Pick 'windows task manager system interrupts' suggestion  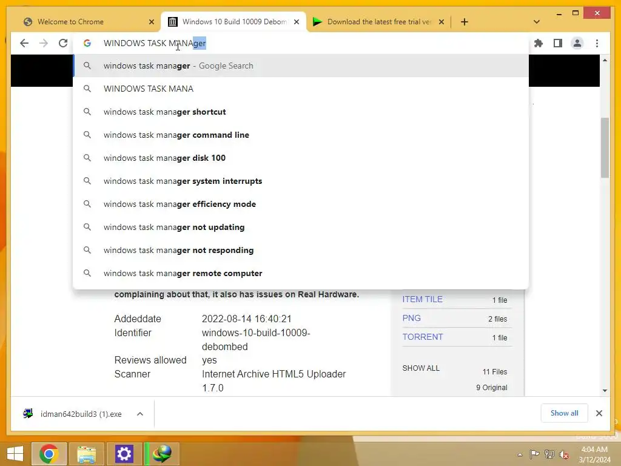tap(301, 181)
